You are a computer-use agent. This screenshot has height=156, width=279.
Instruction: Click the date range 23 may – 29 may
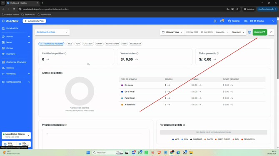click(199, 32)
